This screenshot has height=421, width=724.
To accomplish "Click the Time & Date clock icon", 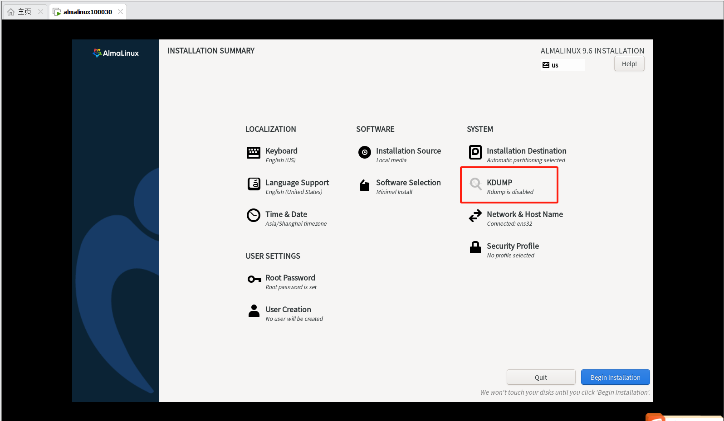I will tap(253, 215).
